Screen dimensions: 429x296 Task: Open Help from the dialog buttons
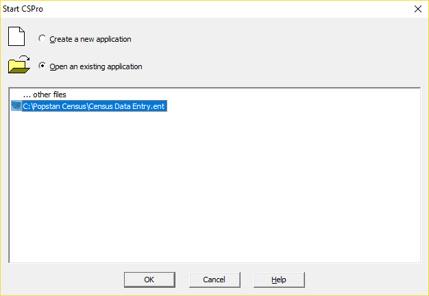(x=279, y=280)
